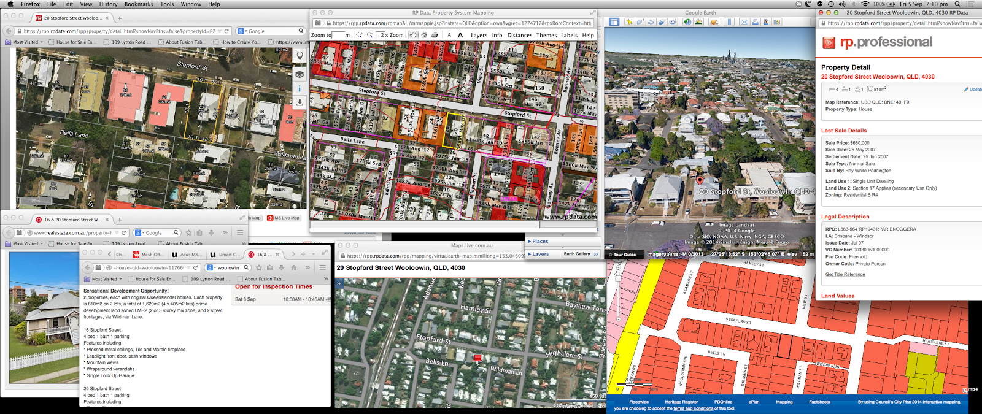The width and height of the screenshot is (982, 414).
Task: Open Labels menu in RP mapping toolbar
Action: [x=569, y=35]
